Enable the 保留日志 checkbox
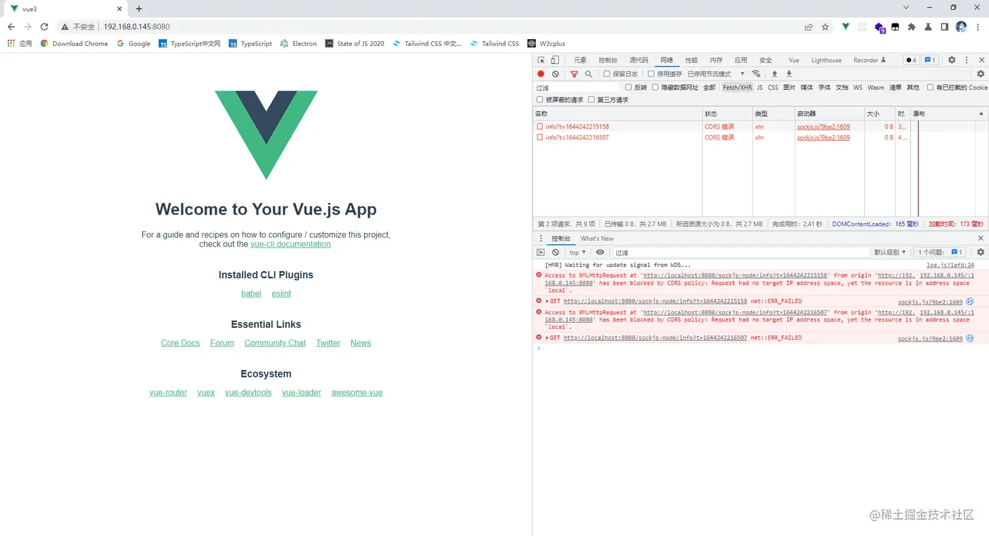989x536 pixels. pyautogui.click(x=628, y=73)
